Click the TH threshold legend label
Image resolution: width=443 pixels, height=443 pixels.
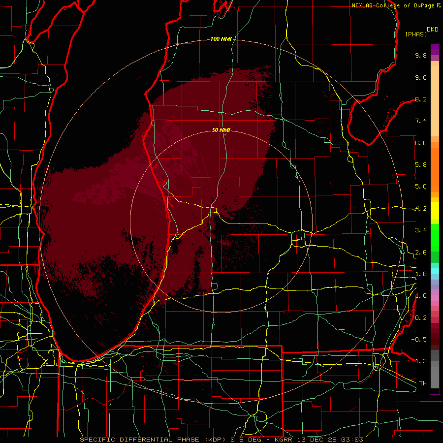tap(423, 383)
